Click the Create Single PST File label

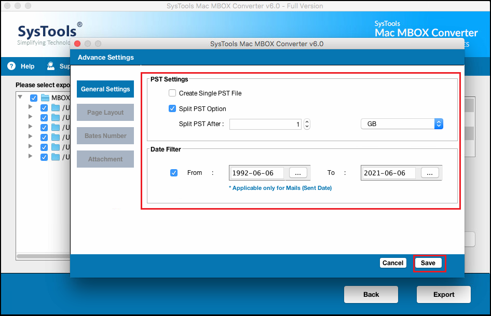(x=210, y=93)
